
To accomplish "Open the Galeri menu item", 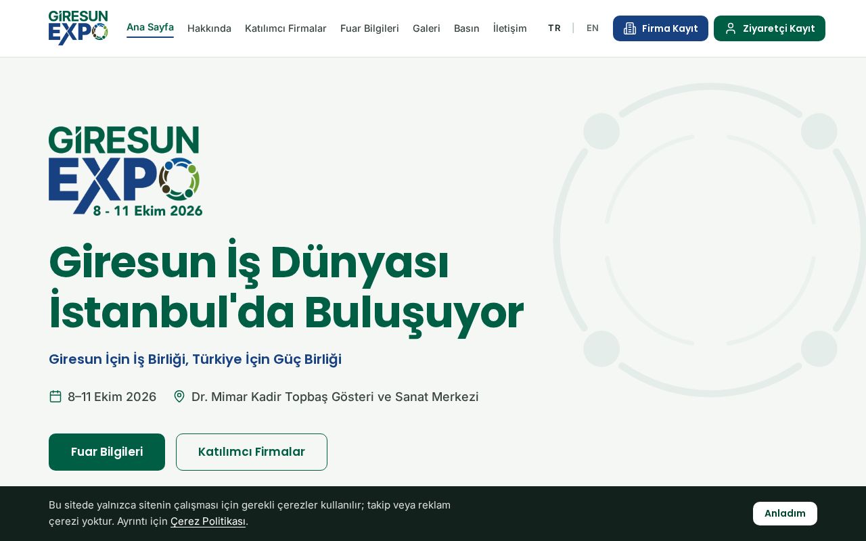I will pyautogui.click(x=426, y=28).
